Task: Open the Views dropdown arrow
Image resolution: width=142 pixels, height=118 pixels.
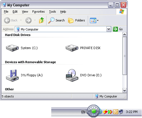Action: point(98,20)
